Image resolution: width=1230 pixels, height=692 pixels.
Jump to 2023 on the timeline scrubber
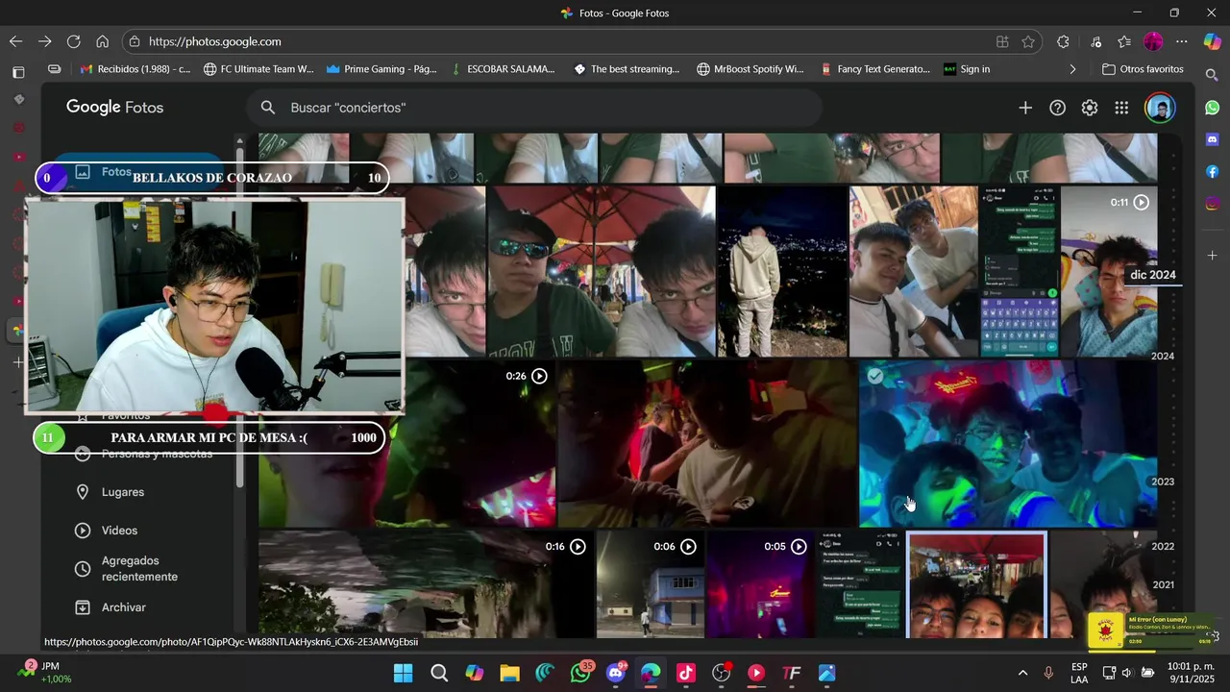[1163, 482]
